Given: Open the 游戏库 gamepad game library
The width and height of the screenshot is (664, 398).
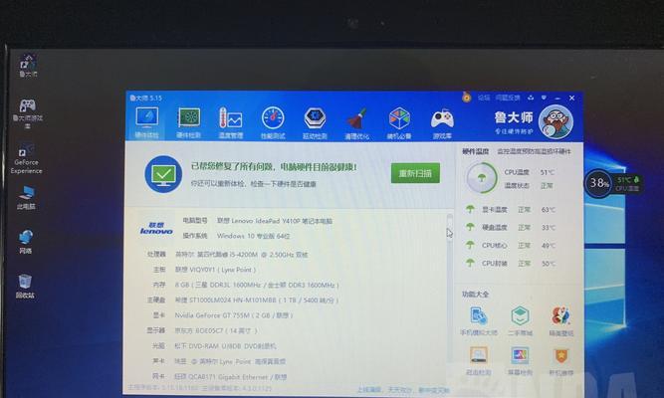Looking at the screenshot, I should [442, 122].
